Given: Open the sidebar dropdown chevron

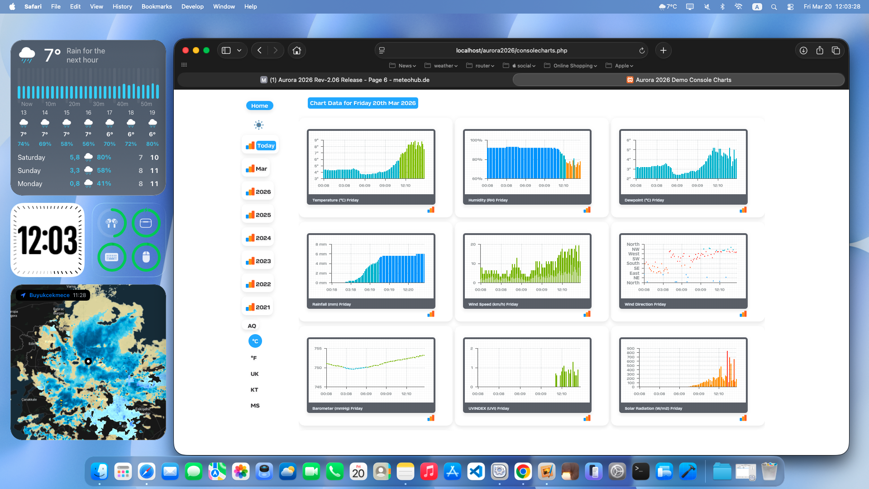Looking at the screenshot, I should pos(239,50).
